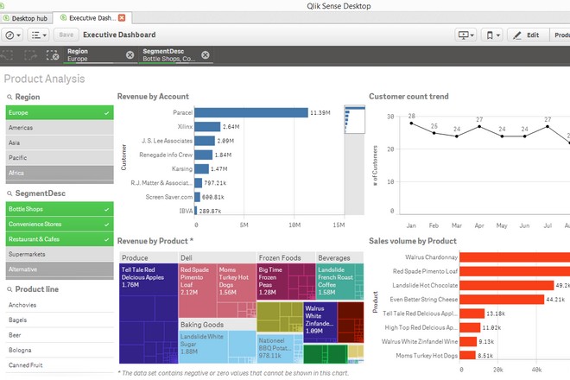Click the Product line search icon
The width and height of the screenshot is (570, 380).
9,289
